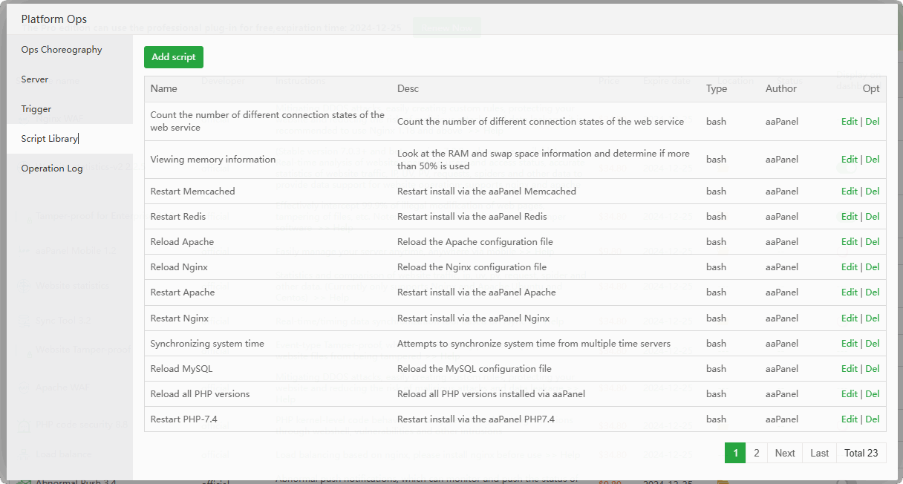Delete the Reload Apache script

873,242
